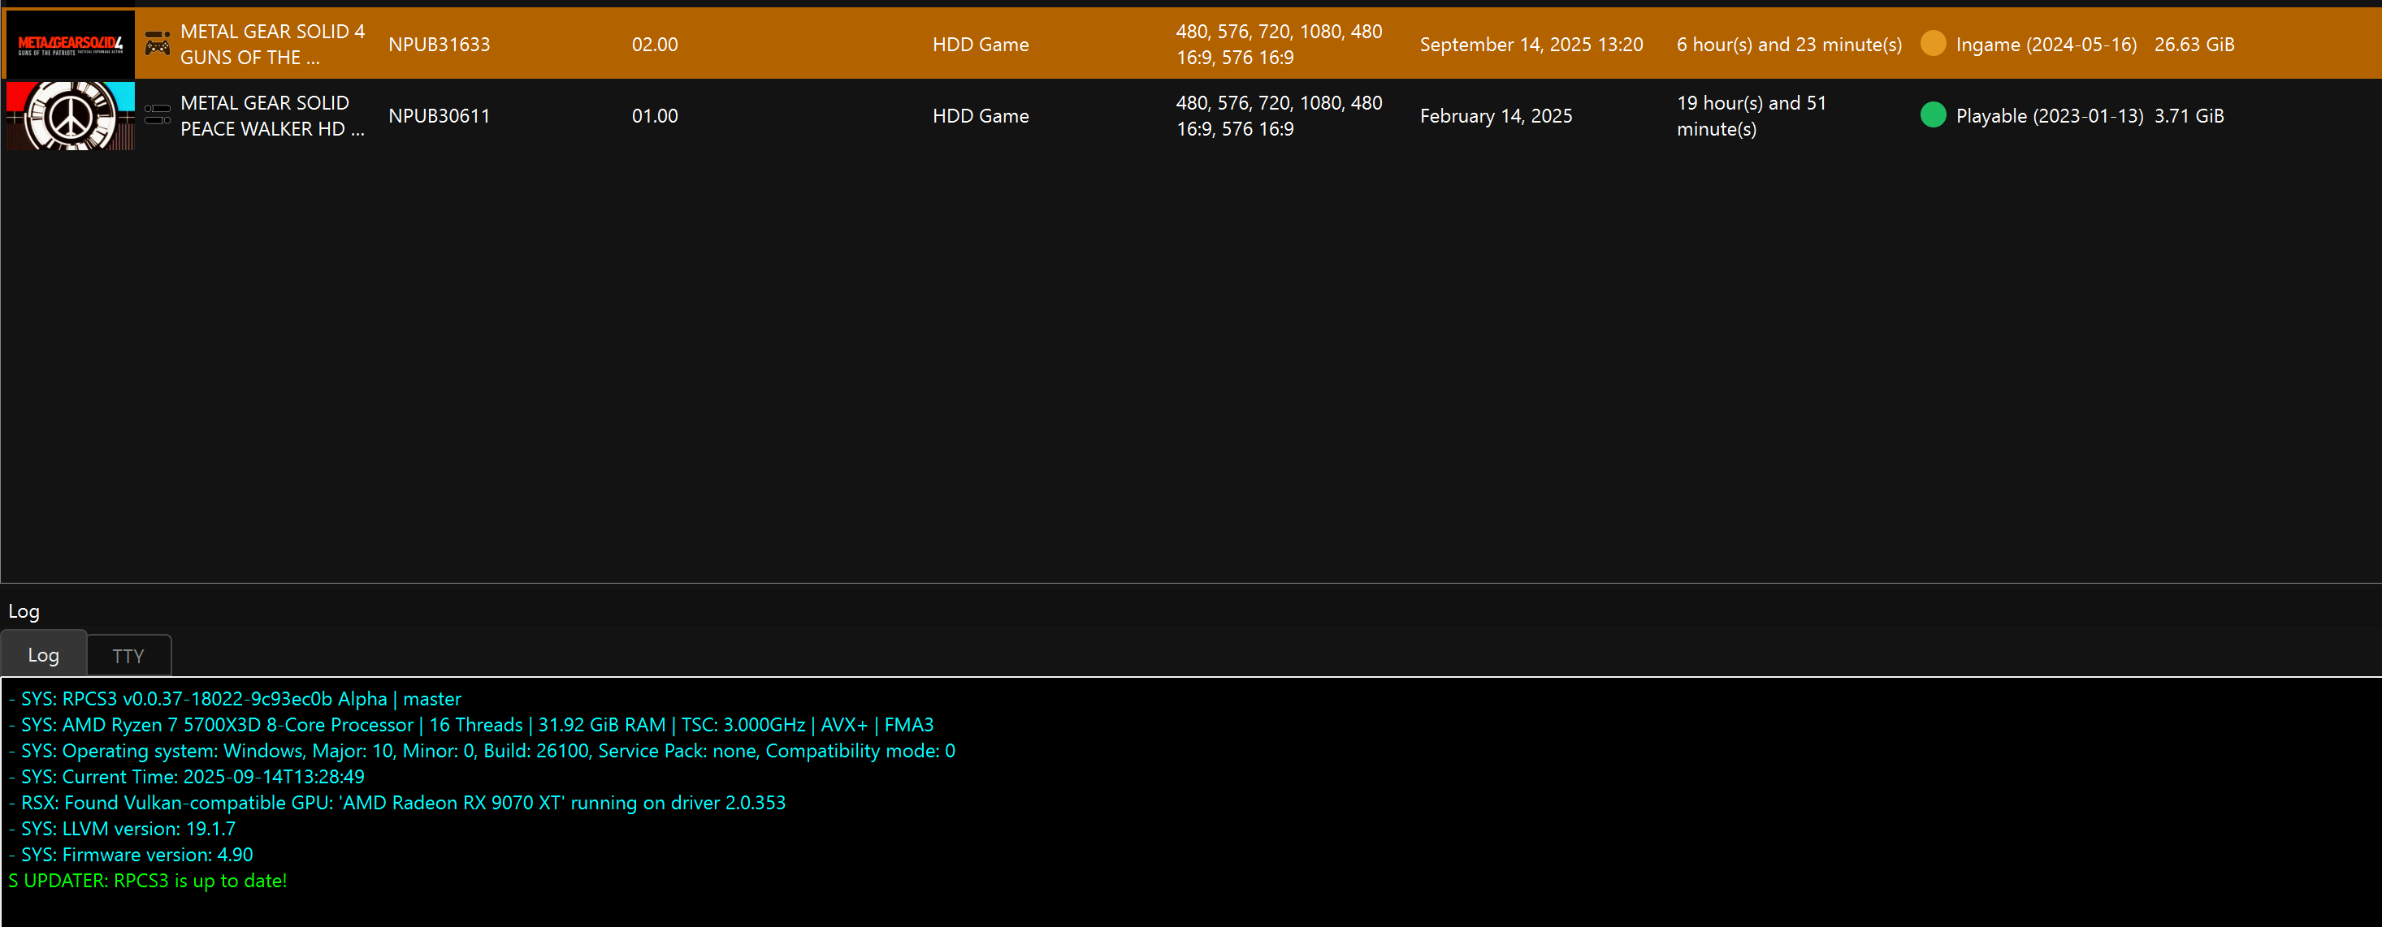Click the LLVM version 19.1.7 log line
2382x927 pixels.
[122, 828]
